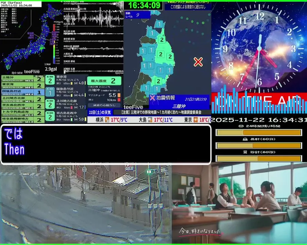Click the 22日(土)の天気 label
This screenshot has height=245, width=307.
coord(100,112)
